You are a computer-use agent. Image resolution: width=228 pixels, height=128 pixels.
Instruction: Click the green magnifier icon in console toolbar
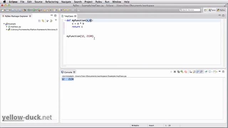(182, 72)
